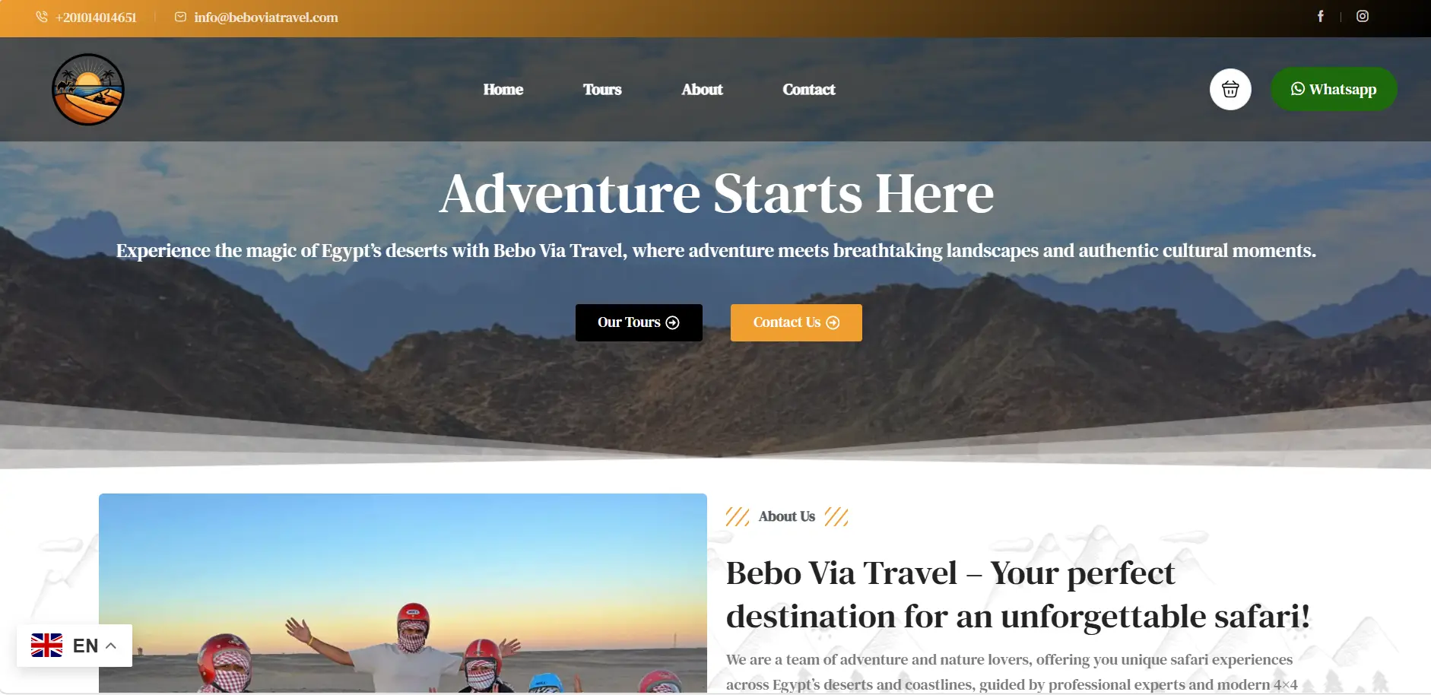
Task: Click the UK flag language icon
Action: click(x=46, y=646)
